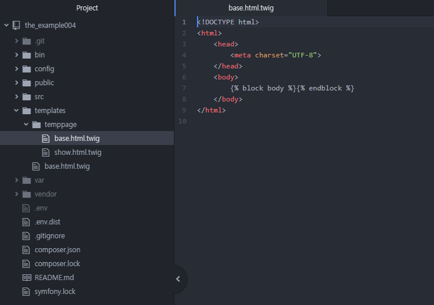Click the folder icon beside config
Screen dimensions: 434x305
tap(26, 69)
